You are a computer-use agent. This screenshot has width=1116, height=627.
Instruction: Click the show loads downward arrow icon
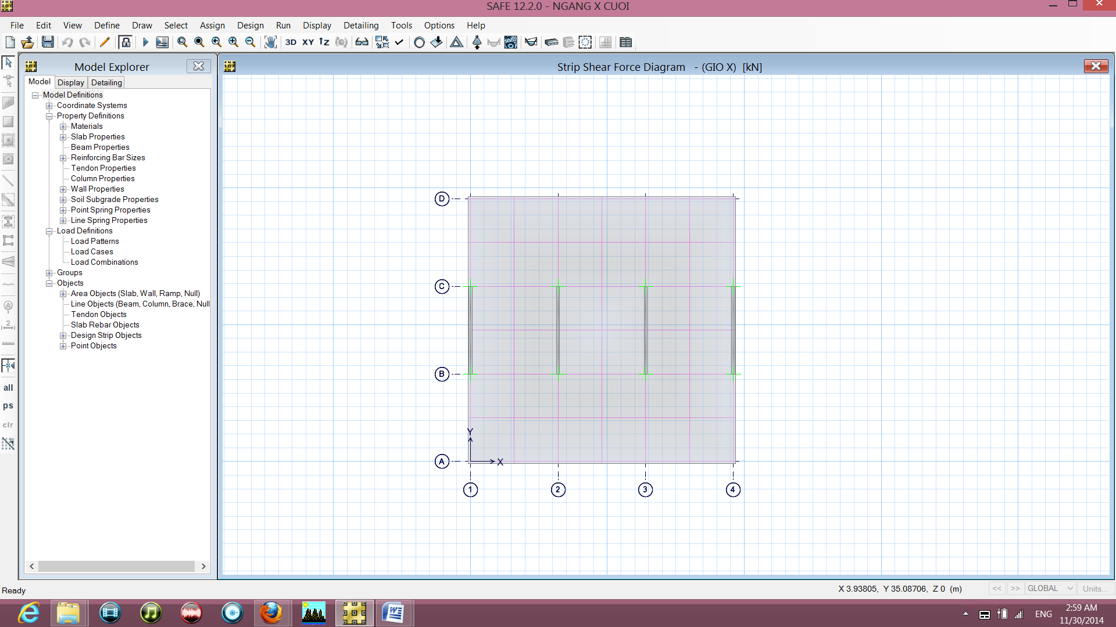click(437, 42)
